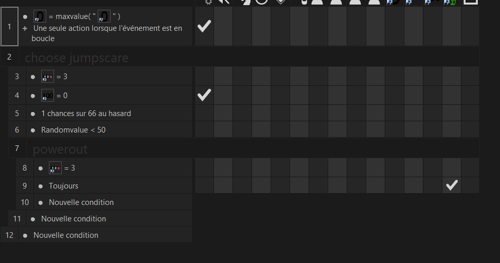Image resolution: width=500 pixels, height=263 pixels.
Task: Click the Timer clock column header icon
Action: click(x=262, y=2)
